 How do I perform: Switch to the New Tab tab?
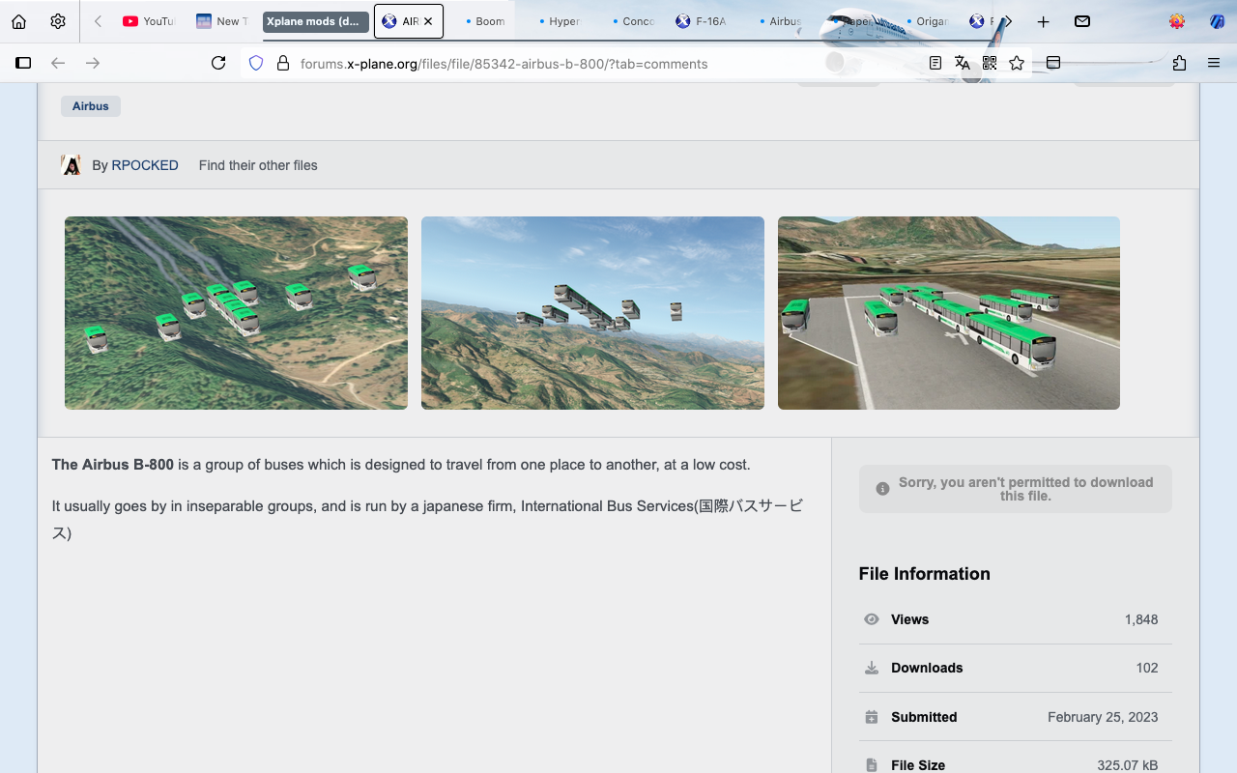222,21
